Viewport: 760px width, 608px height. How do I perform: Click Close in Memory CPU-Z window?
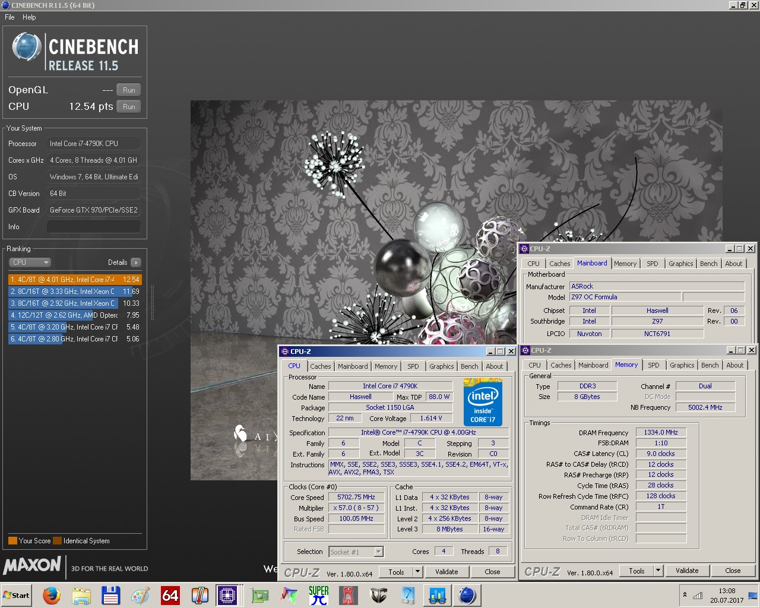coord(733,571)
